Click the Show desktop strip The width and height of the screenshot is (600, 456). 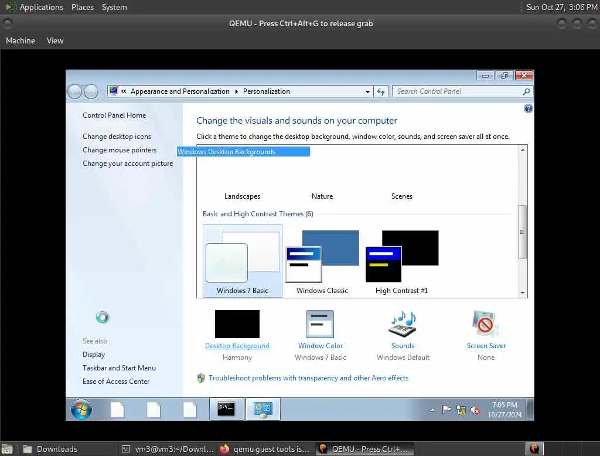(x=530, y=409)
